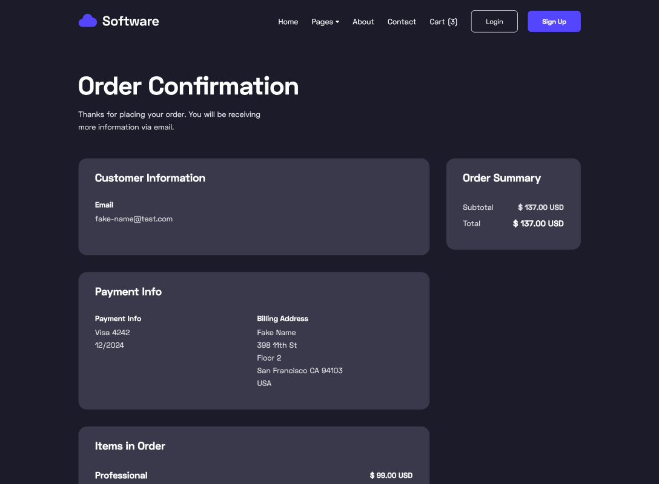This screenshot has height=484, width=659.
Task: Click the Professional item in order
Action: [x=121, y=476]
